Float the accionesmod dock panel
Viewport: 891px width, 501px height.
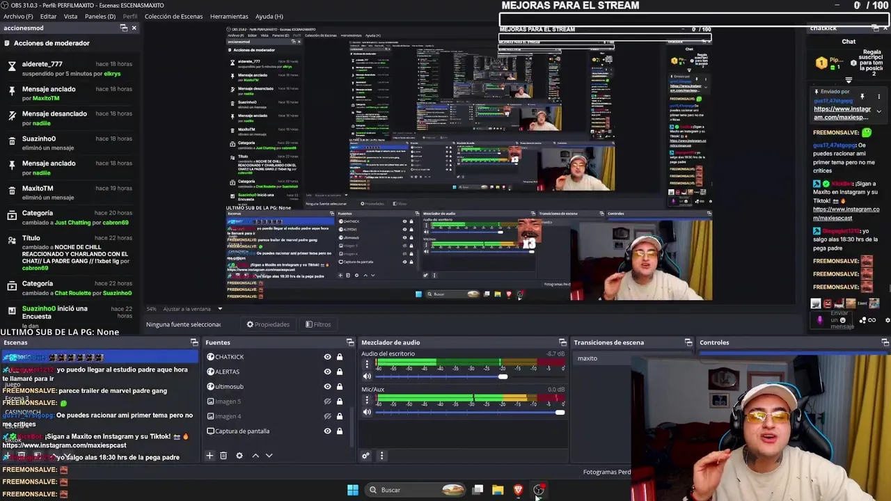click(124, 28)
